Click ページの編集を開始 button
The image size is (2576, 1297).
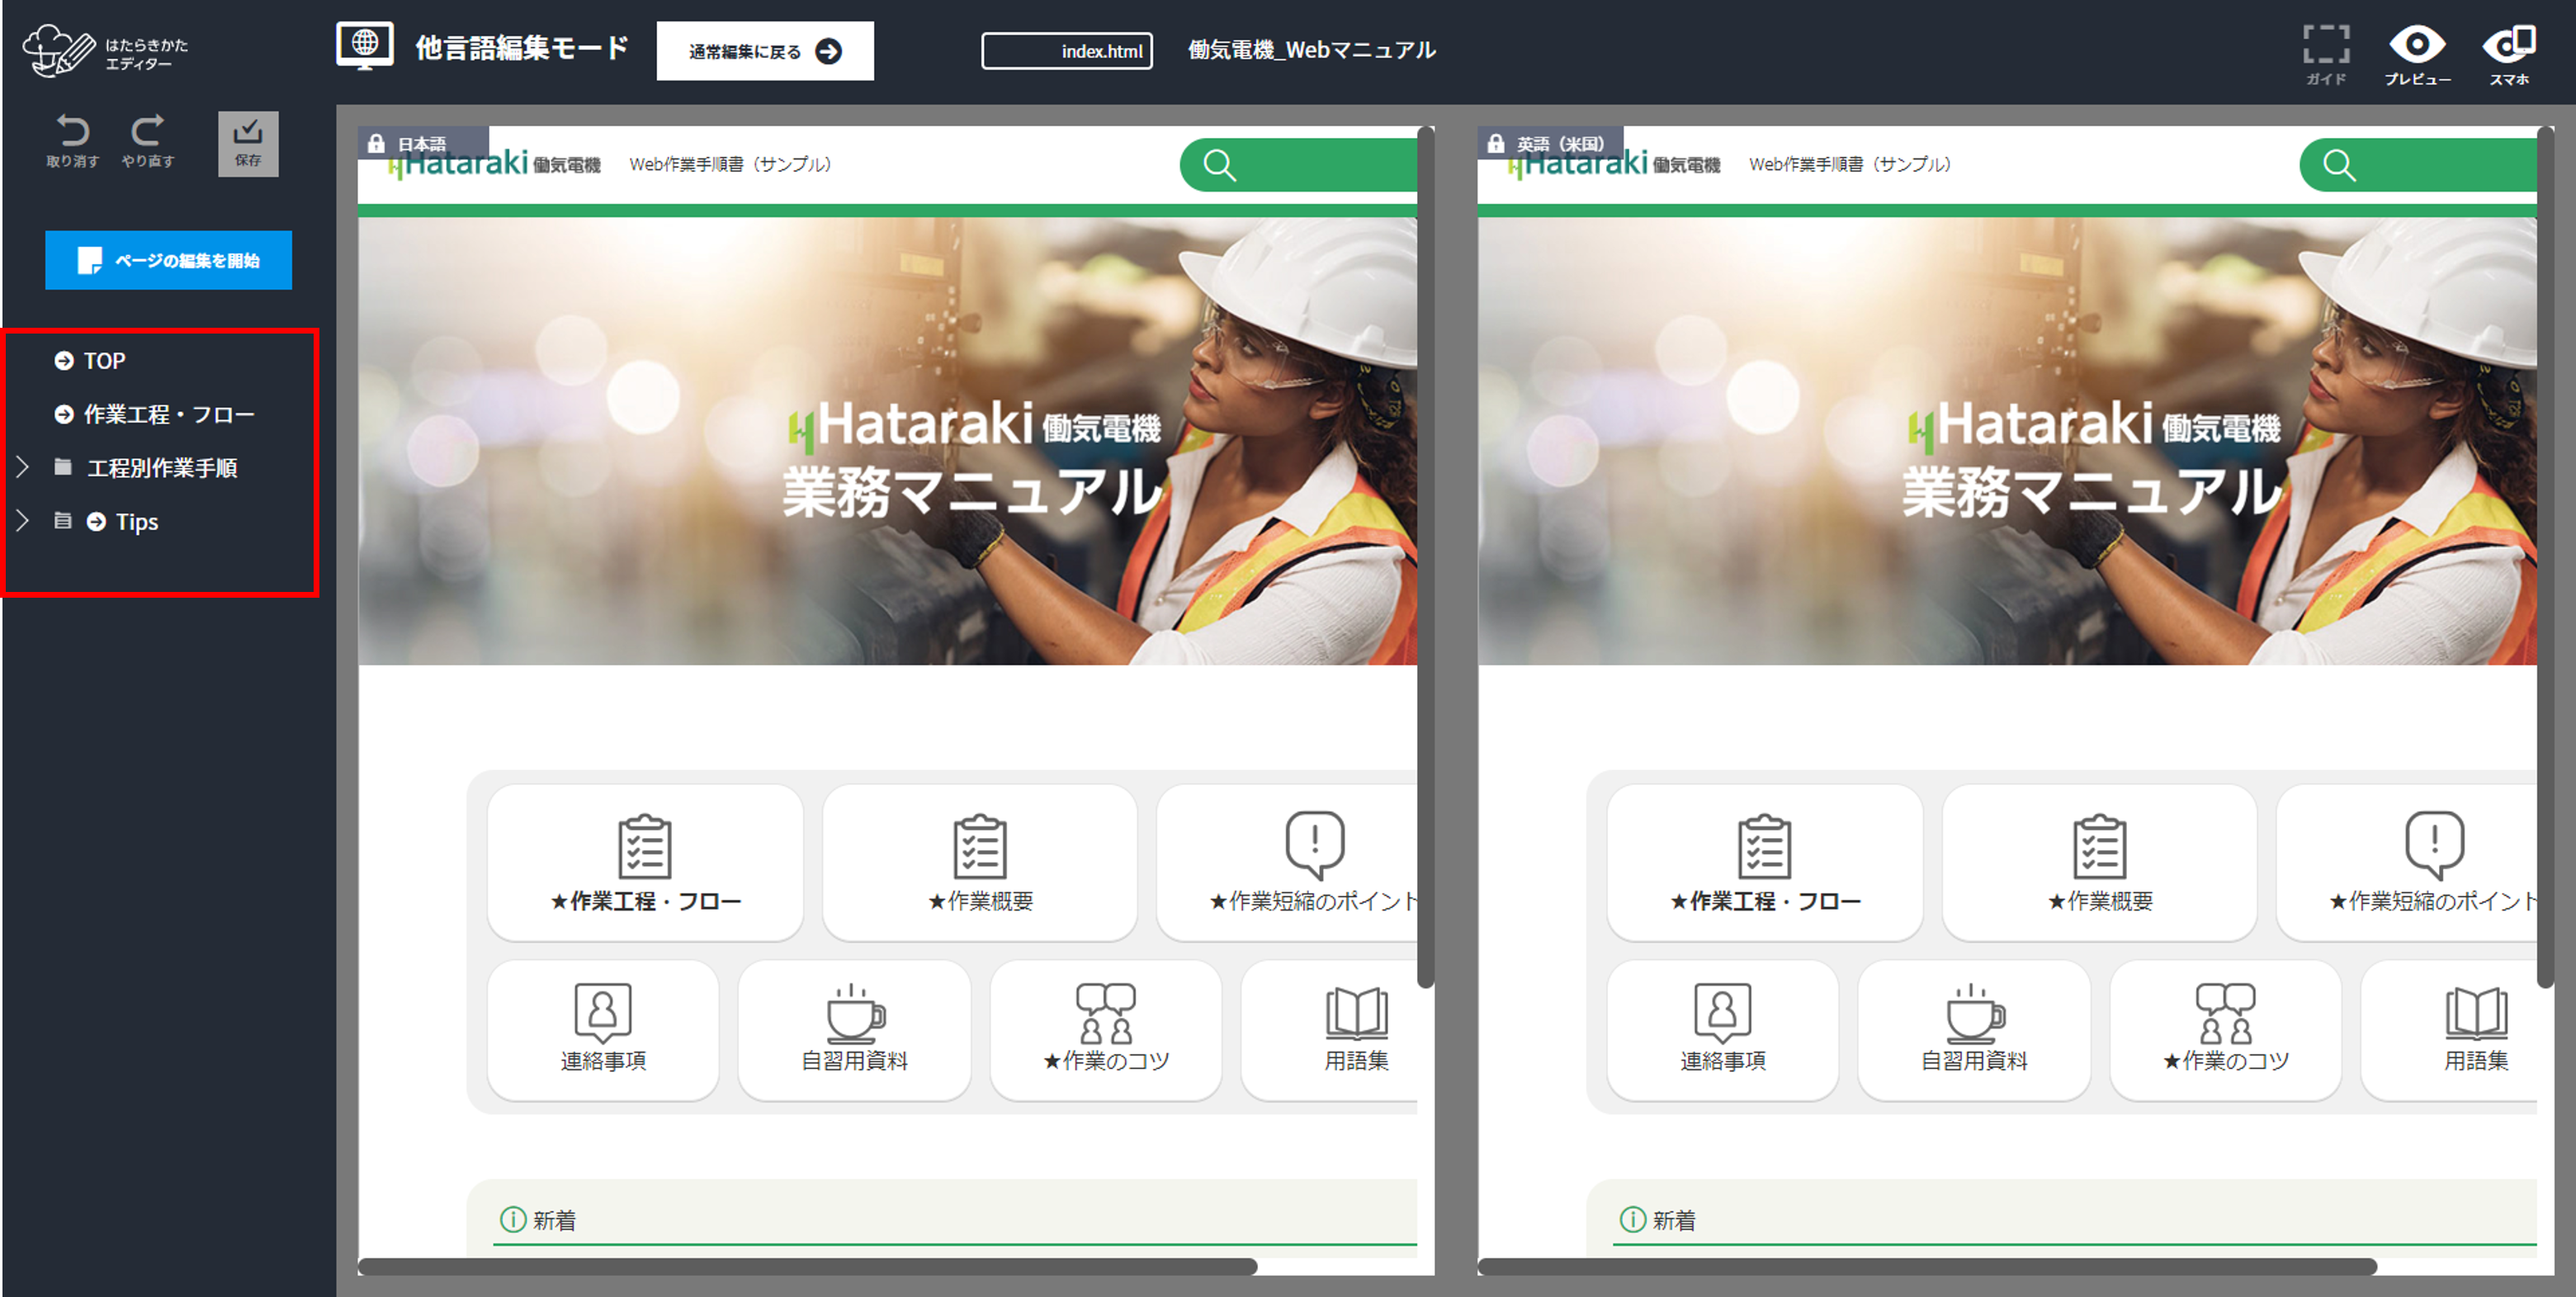point(168,260)
